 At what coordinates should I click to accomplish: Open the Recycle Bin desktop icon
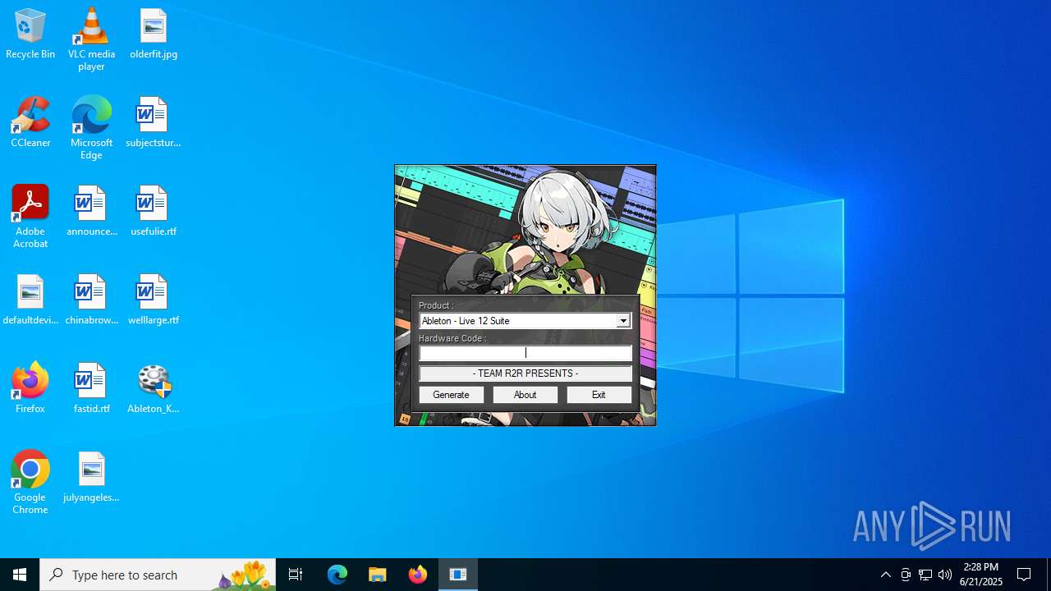pos(30,34)
